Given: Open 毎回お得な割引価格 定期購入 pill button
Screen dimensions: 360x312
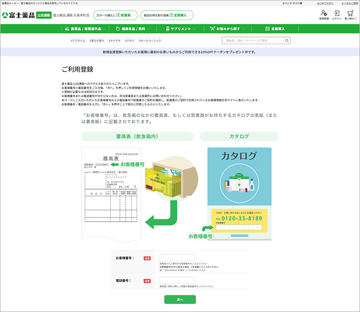Looking at the screenshot, I should coord(167,15).
